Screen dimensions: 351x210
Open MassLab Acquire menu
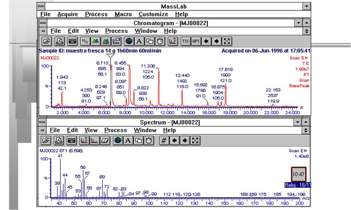point(68,14)
